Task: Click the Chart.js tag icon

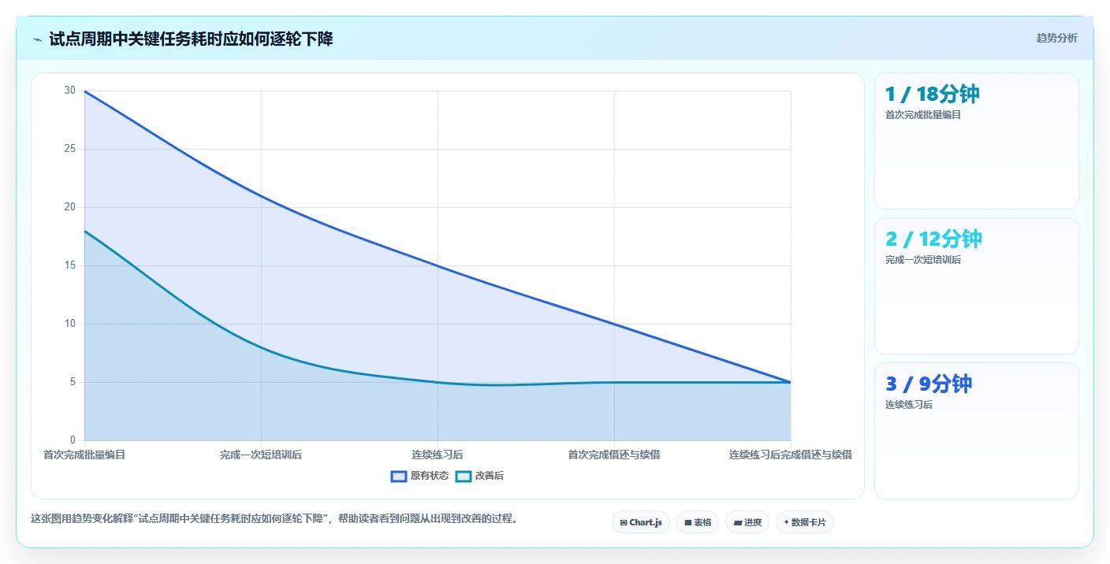Action: pos(624,522)
